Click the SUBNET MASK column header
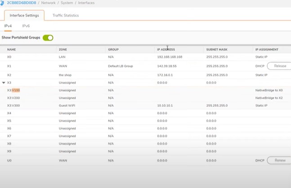Viewport: 291px width, 188px height. pos(216,49)
